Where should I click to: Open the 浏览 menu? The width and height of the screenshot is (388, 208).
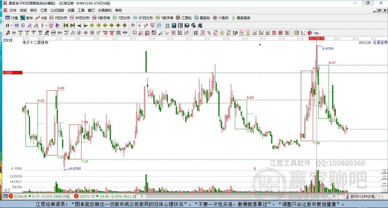(x=23, y=10)
